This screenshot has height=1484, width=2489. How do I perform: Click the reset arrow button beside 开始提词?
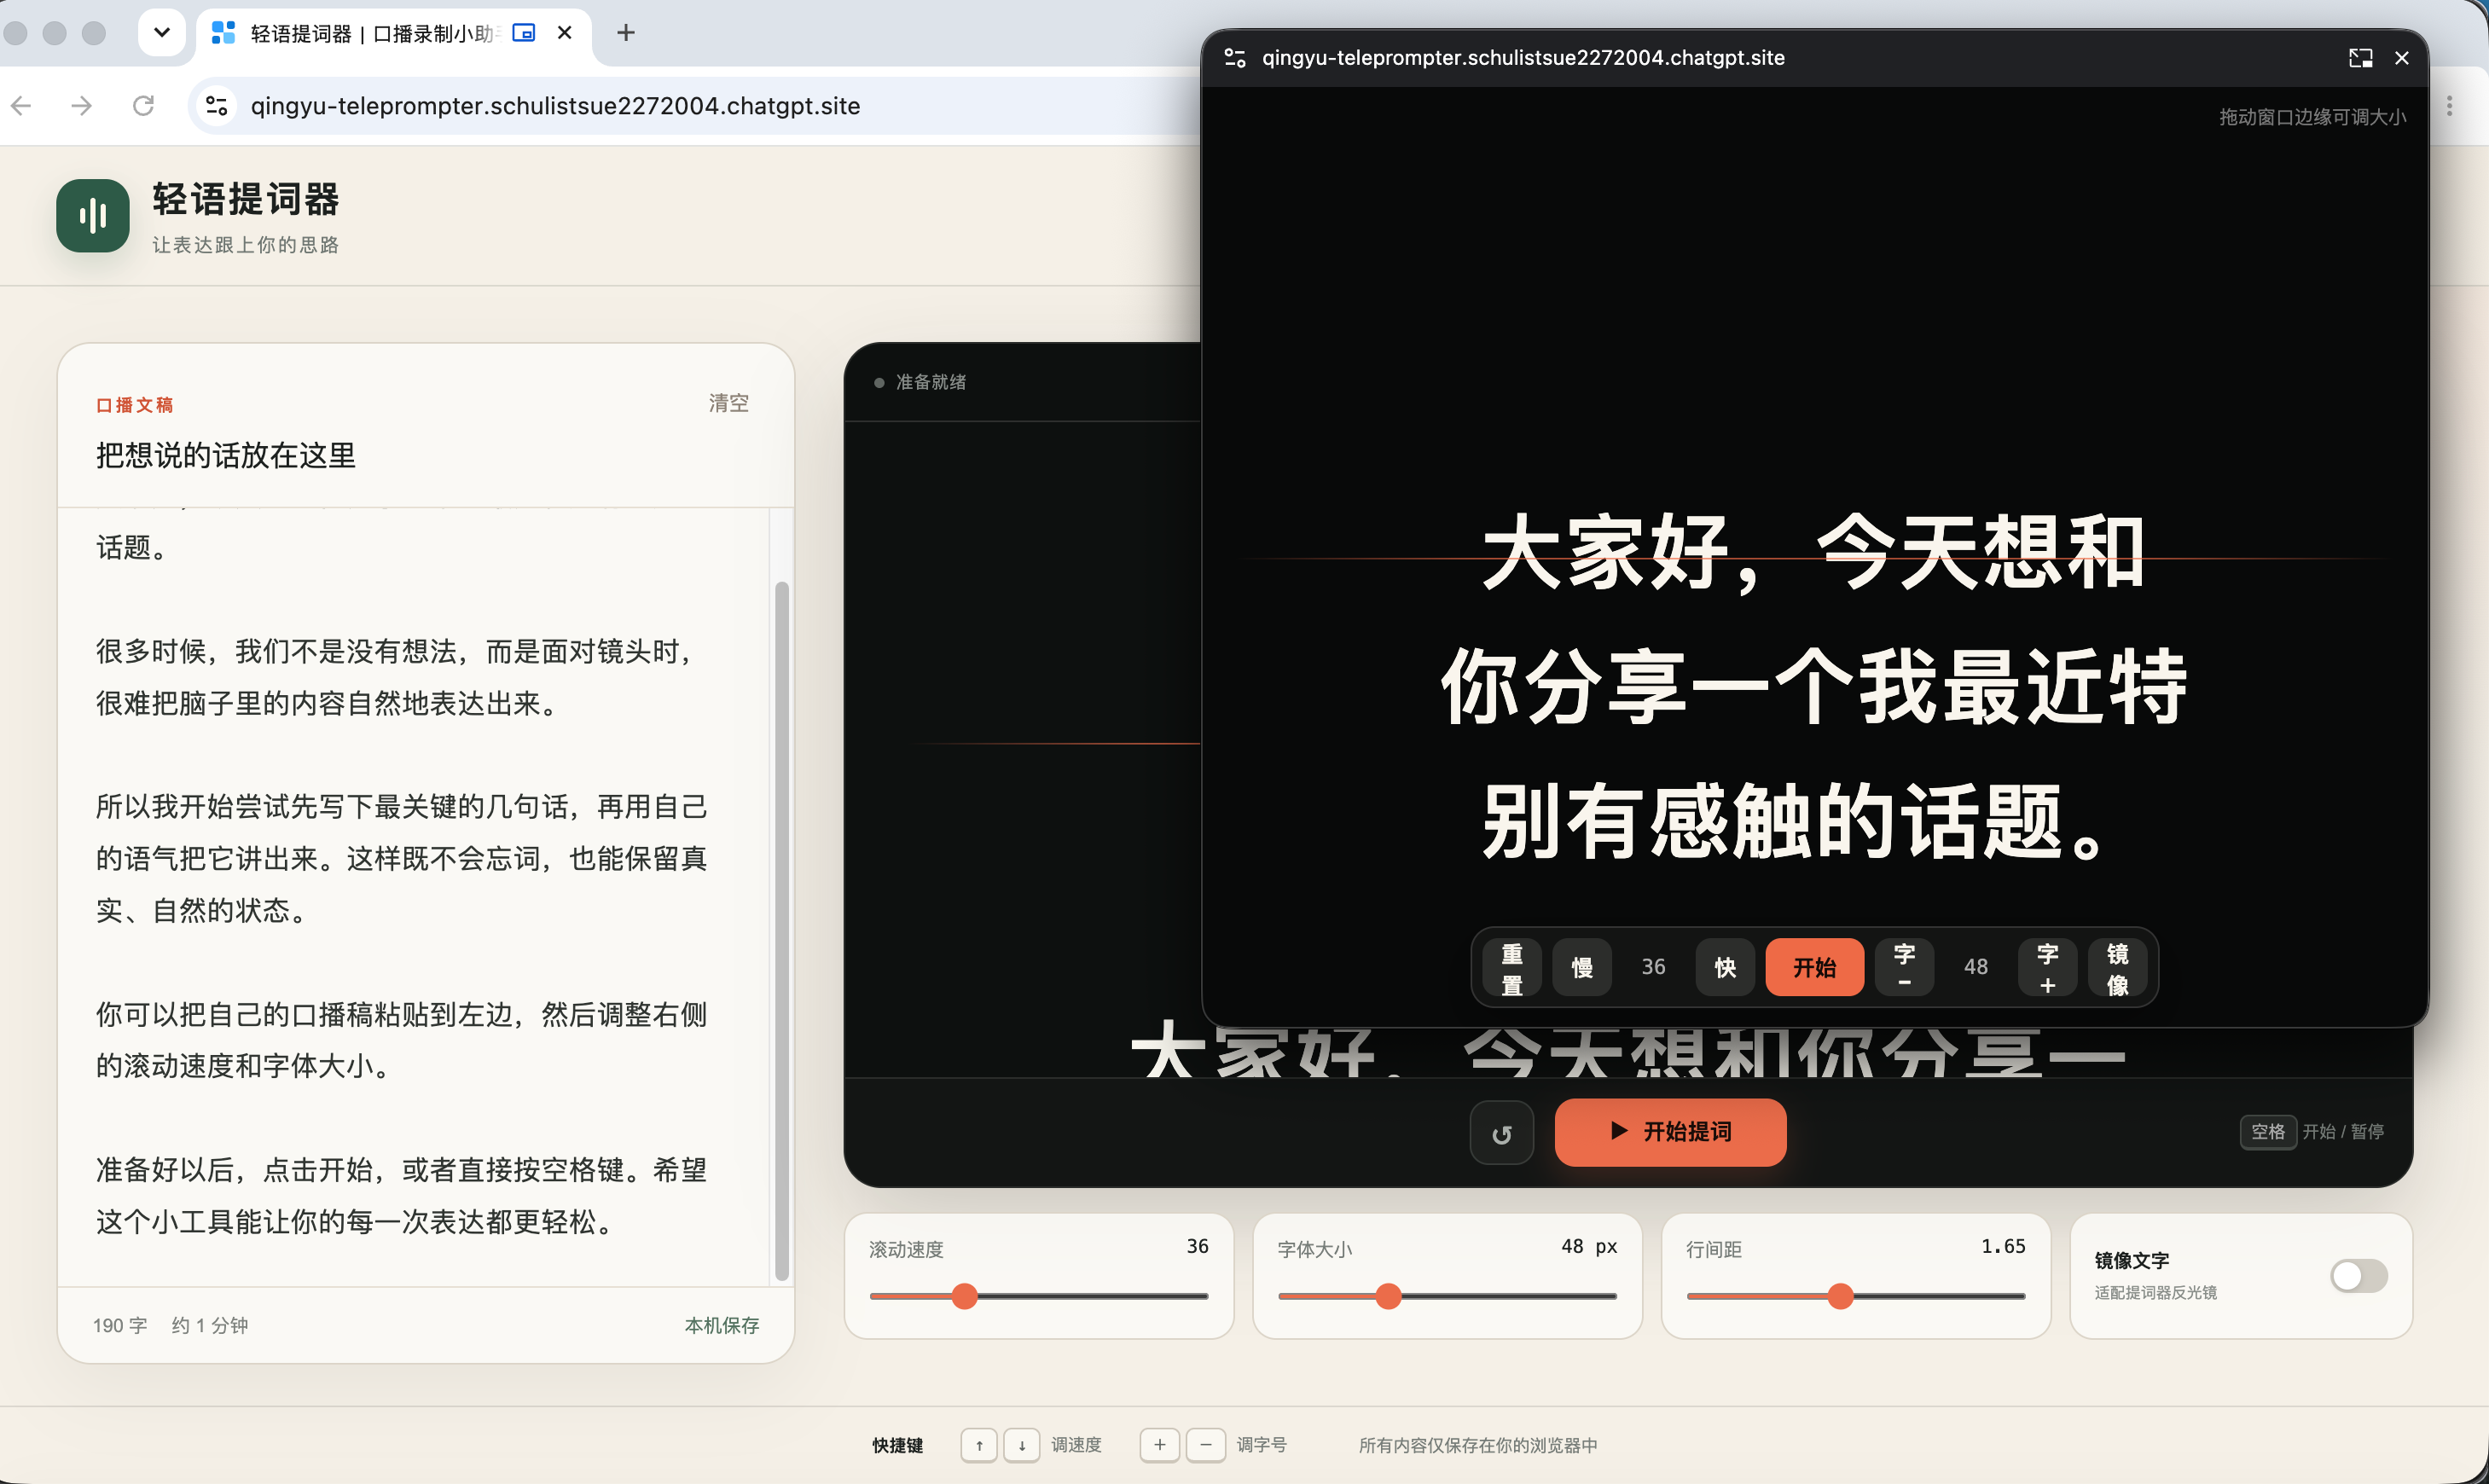tap(1501, 1132)
